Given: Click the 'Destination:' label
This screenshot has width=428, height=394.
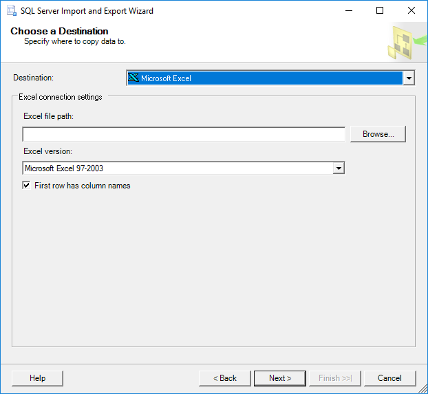Looking at the screenshot, I should [33, 78].
